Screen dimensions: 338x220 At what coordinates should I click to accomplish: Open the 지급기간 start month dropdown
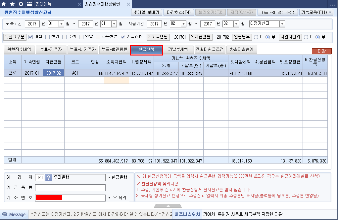[x=183, y=24]
